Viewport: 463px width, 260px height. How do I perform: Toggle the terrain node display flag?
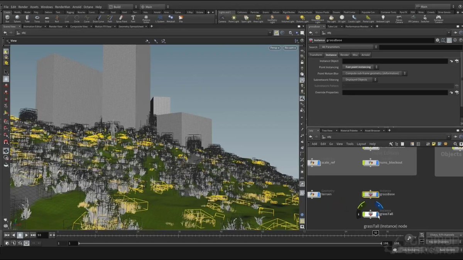[319, 195]
